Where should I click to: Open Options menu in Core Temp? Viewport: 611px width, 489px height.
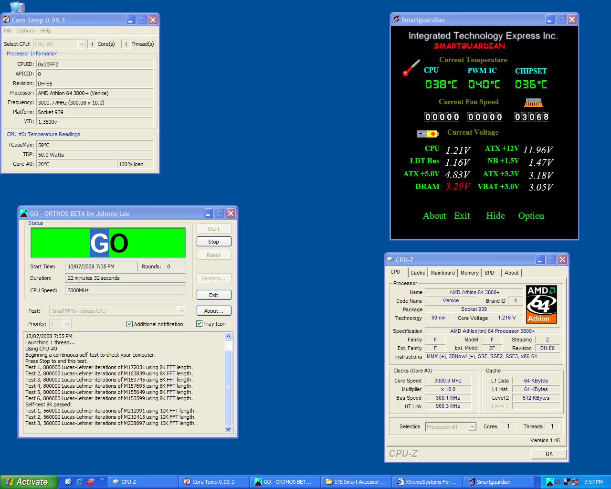coord(26,31)
